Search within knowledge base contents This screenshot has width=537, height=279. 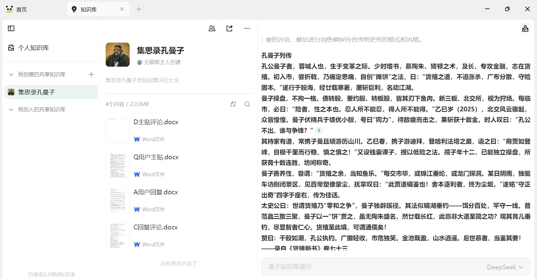click(x=247, y=104)
